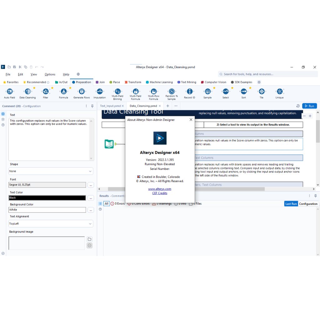320x320 pixels.
Task: Select the Data Cleansing tool icon
Action: click(28, 92)
